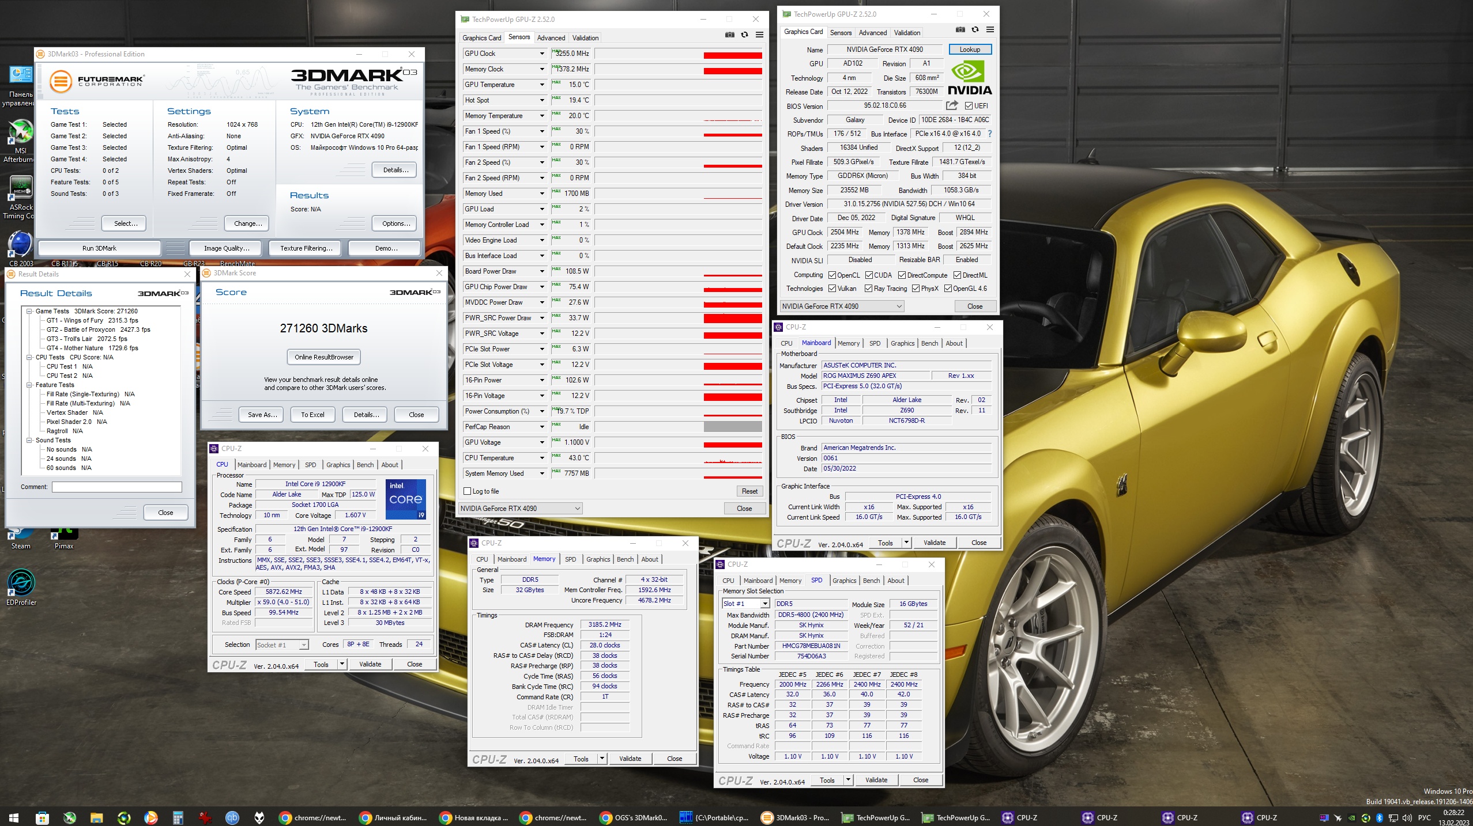Click the BIOS share/export icon in GPU-Z
Screen dimensions: 1473x826
click(x=952, y=105)
